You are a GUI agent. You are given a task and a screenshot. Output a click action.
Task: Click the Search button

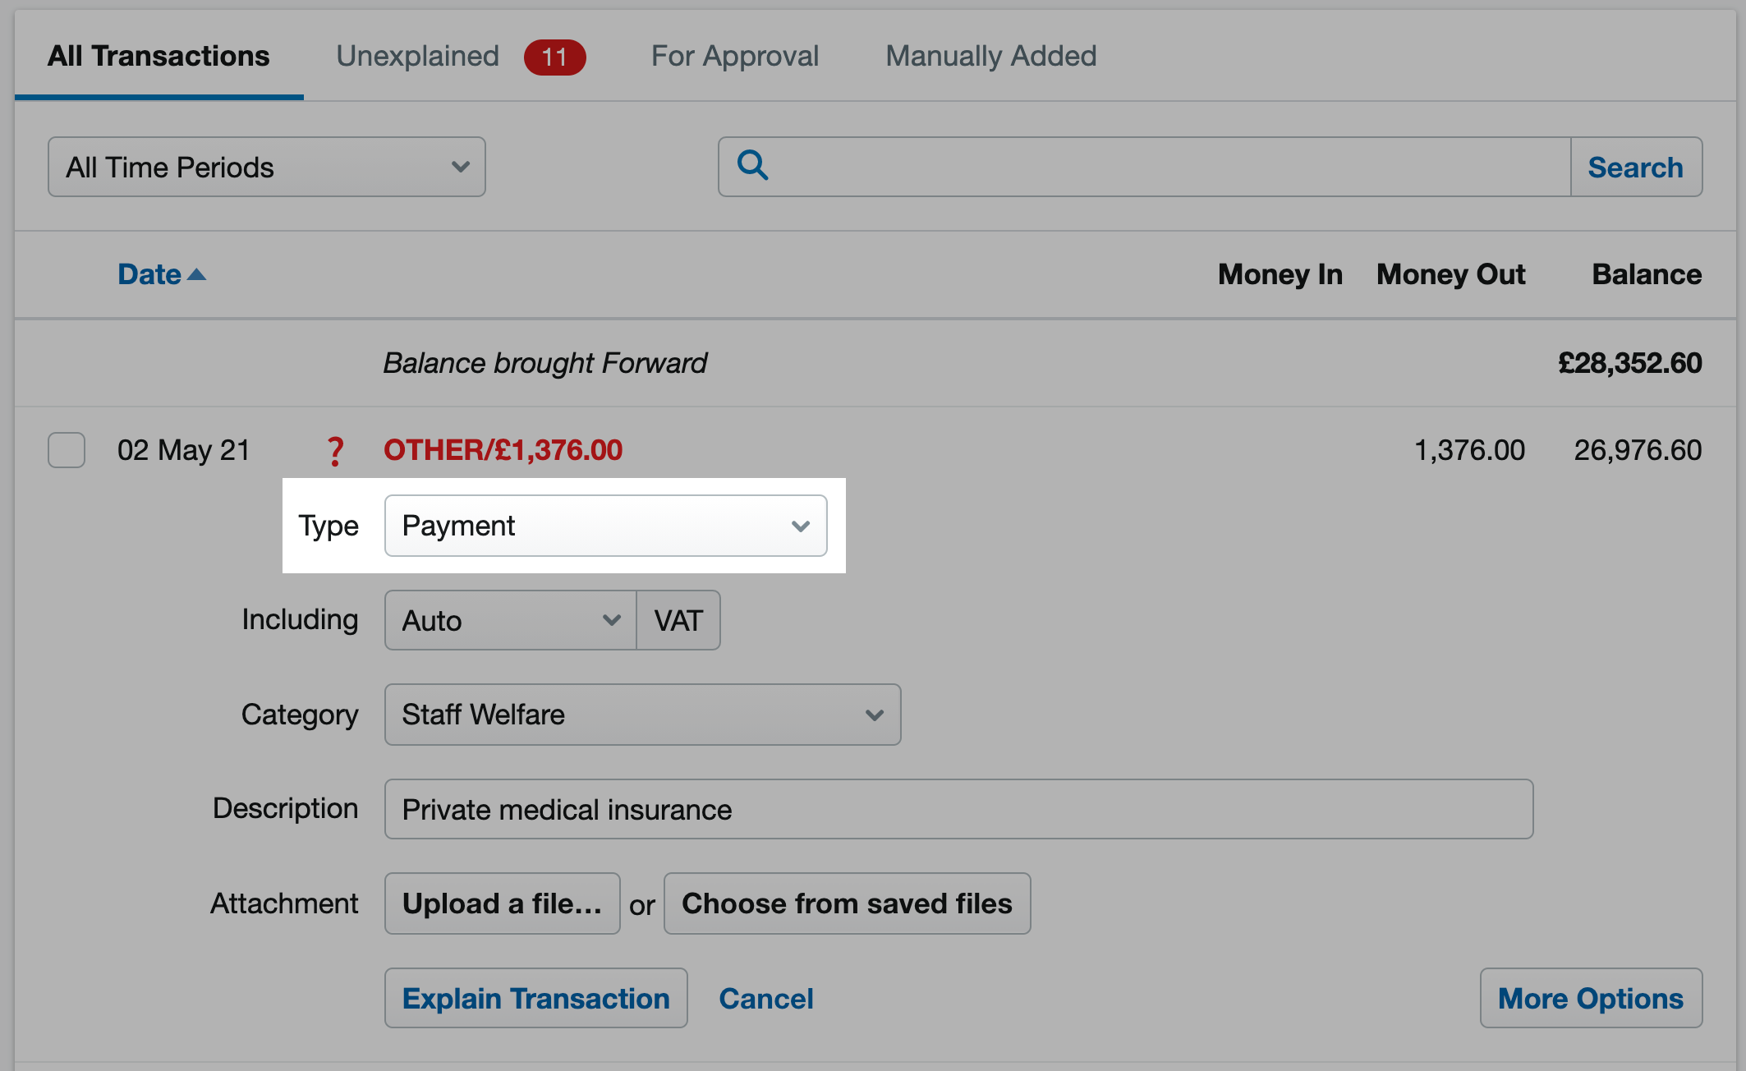[x=1636, y=167]
